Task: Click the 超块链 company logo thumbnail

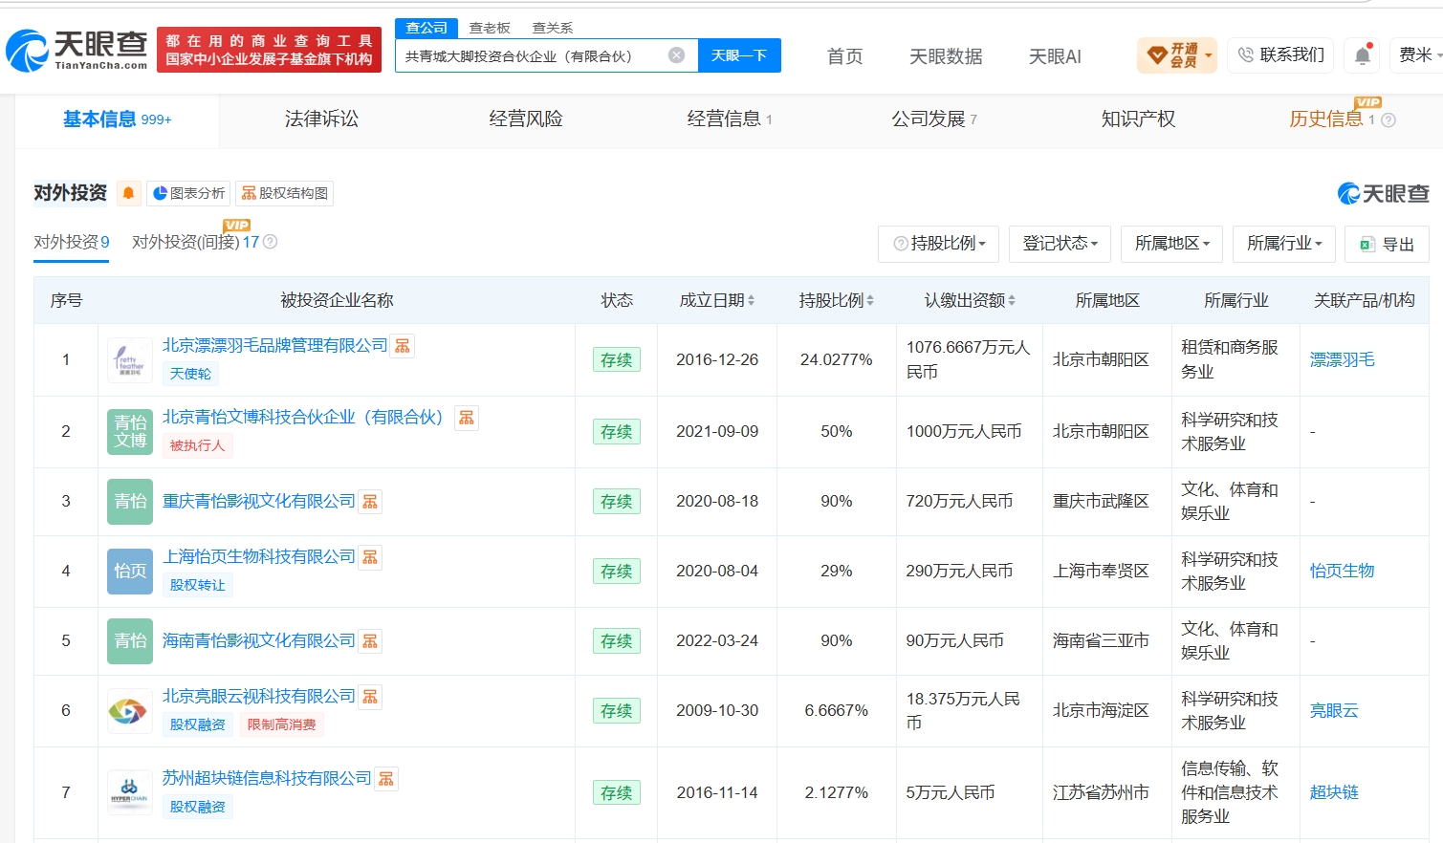Action: click(130, 792)
